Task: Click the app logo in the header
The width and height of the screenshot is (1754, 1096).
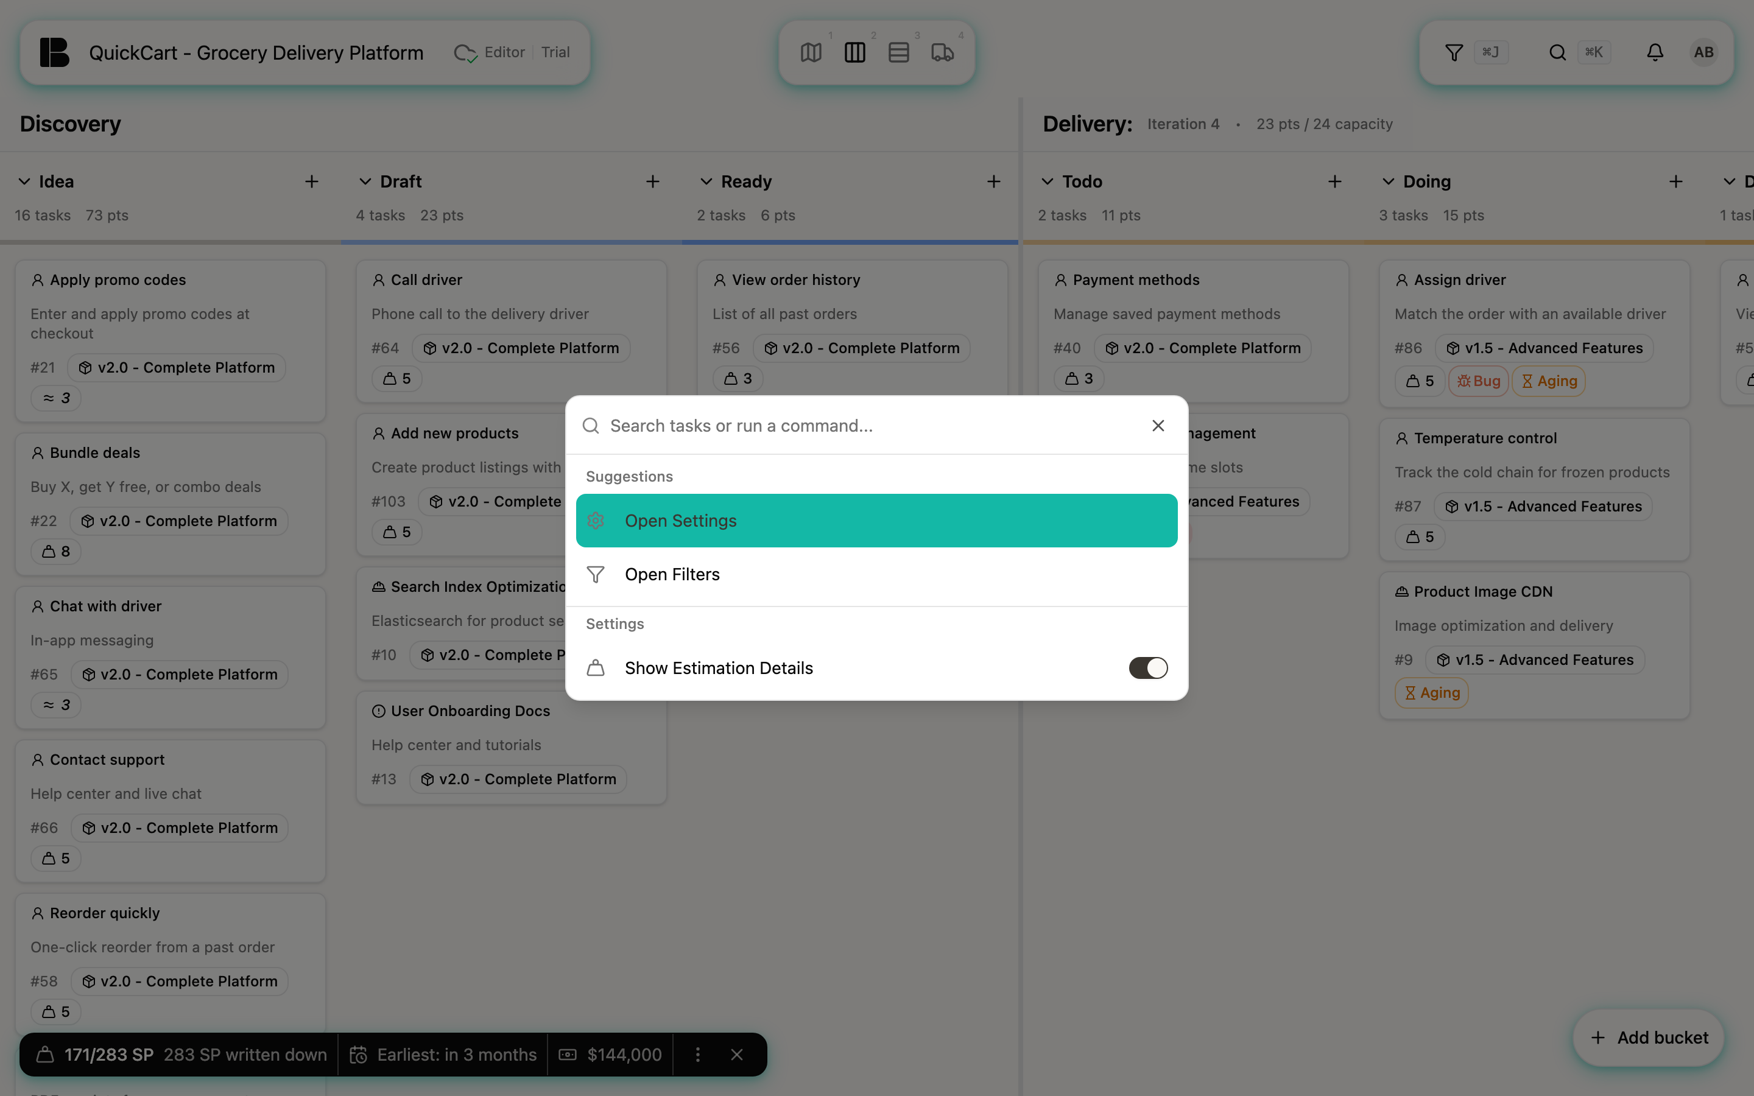Action: click(x=54, y=52)
